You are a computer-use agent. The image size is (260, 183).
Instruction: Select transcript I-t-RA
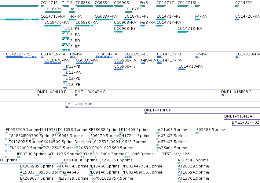pyautogui.click(x=201, y=16)
